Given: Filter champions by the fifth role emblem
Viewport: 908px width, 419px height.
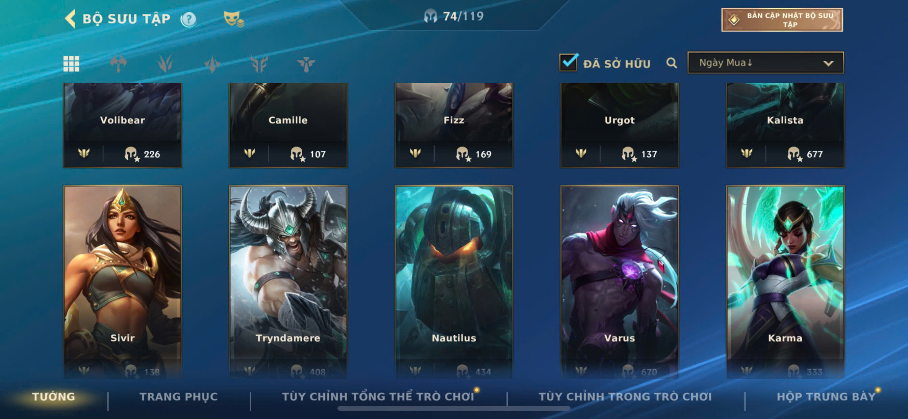Looking at the screenshot, I should [306, 63].
